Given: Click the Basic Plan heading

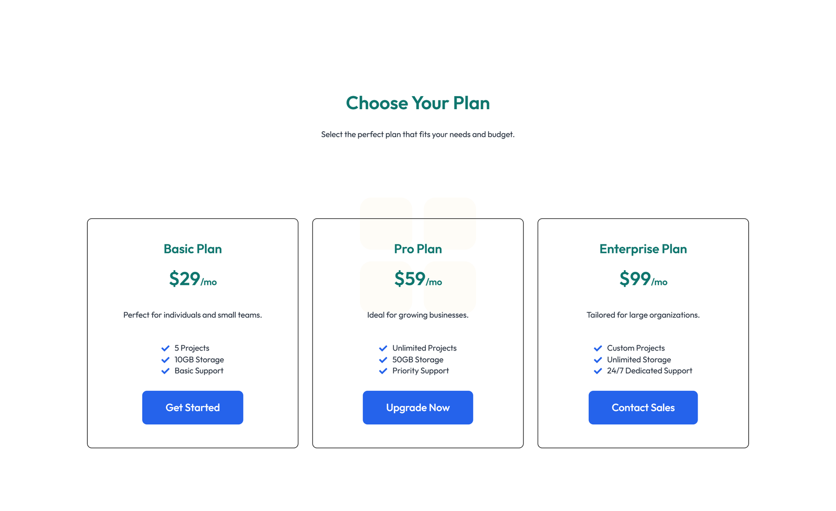Looking at the screenshot, I should point(192,249).
